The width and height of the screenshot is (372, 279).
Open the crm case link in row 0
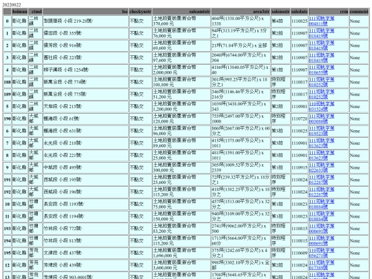click(322, 21)
